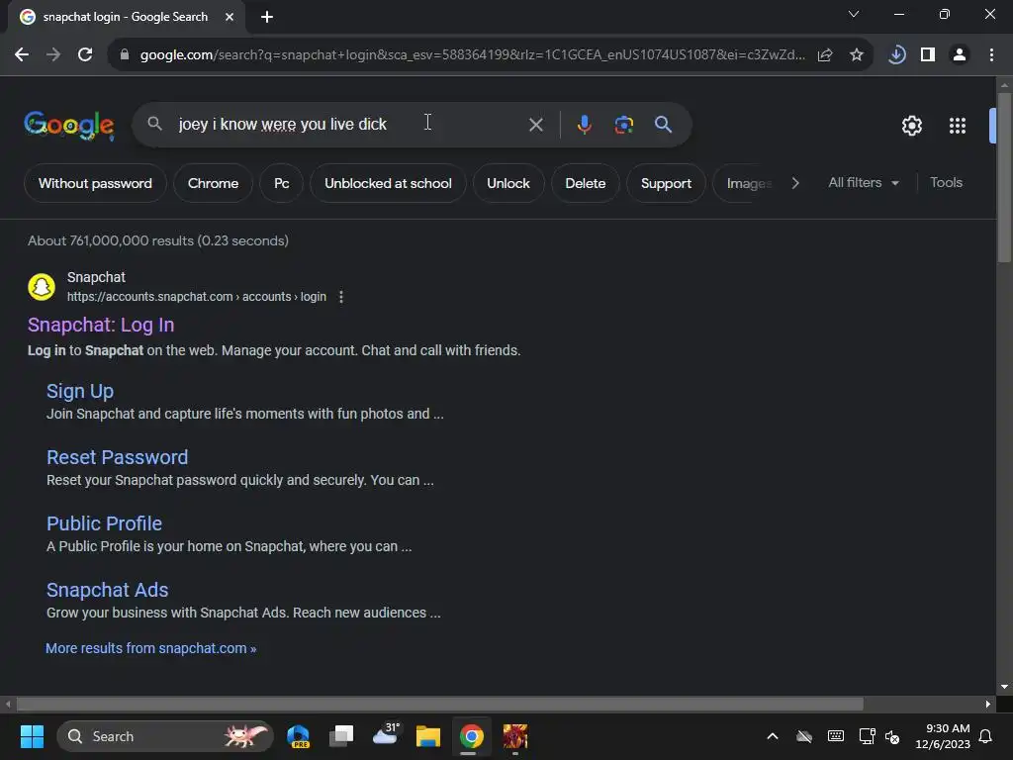Click the scroll-right arrow at bottom
Viewport: 1013px width, 760px height.
pos(988,704)
